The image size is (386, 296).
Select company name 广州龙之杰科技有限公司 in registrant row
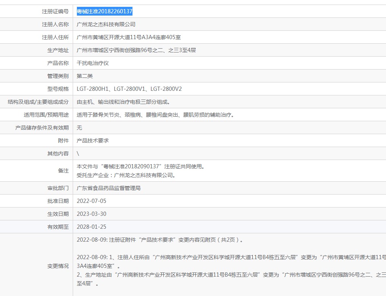pos(106,24)
